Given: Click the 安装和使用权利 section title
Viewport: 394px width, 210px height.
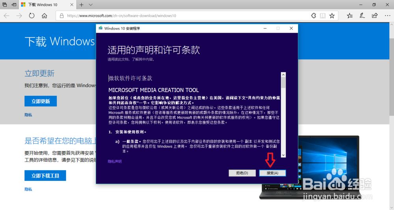Looking at the screenshot, I should coord(131,132).
